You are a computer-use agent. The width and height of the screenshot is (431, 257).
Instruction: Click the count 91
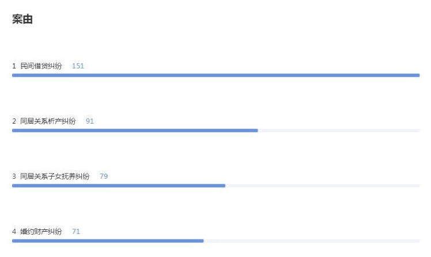(90, 121)
